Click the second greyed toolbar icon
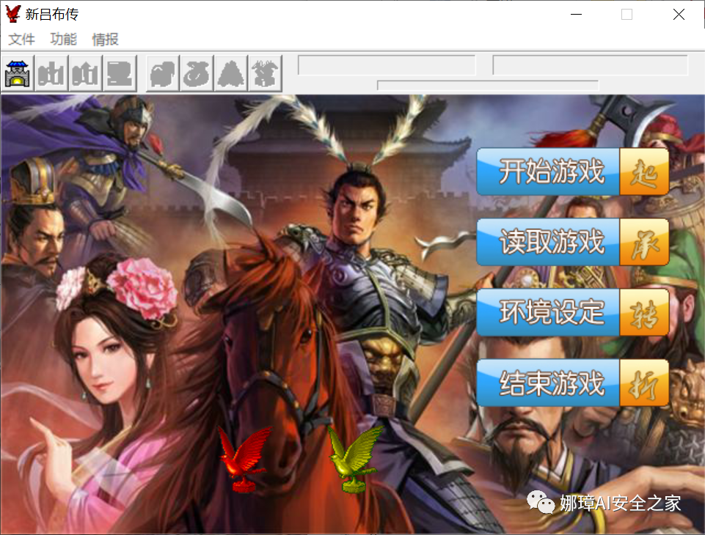The height and width of the screenshot is (535, 705). click(x=51, y=74)
